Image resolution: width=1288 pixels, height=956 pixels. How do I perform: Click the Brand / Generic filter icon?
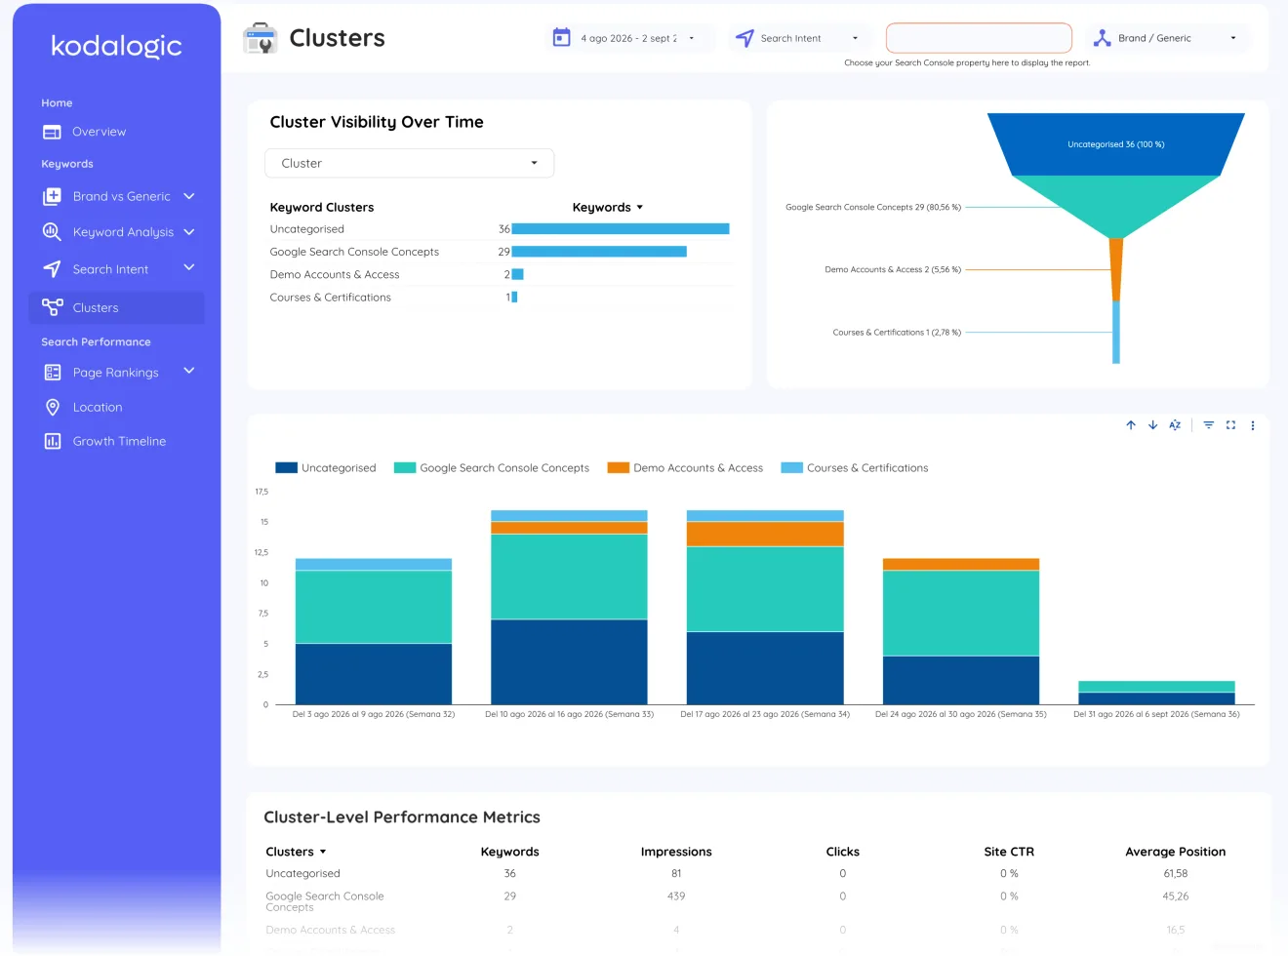tap(1103, 38)
